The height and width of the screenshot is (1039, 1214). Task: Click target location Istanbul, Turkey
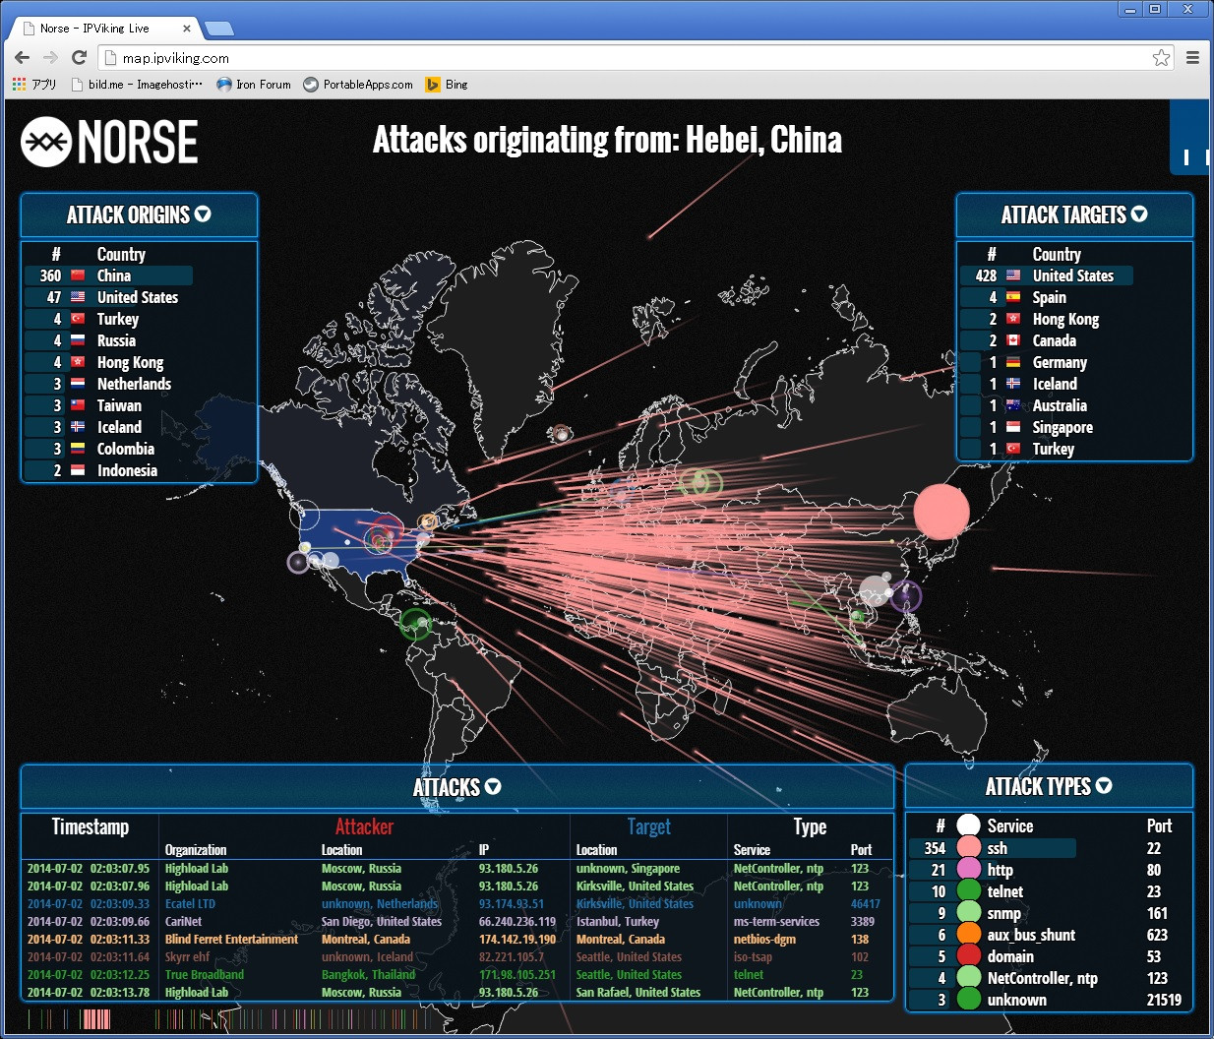[618, 922]
